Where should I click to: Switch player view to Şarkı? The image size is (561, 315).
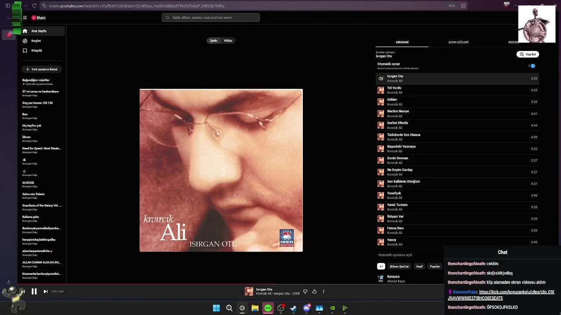click(x=213, y=41)
